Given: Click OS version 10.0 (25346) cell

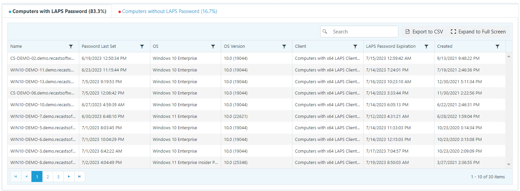Looking at the screenshot, I should pyautogui.click(x=257, y=163).
